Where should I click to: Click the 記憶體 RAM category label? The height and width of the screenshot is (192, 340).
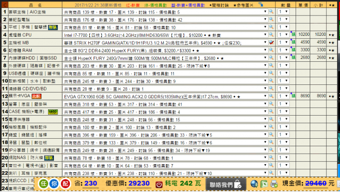point(20,50)
